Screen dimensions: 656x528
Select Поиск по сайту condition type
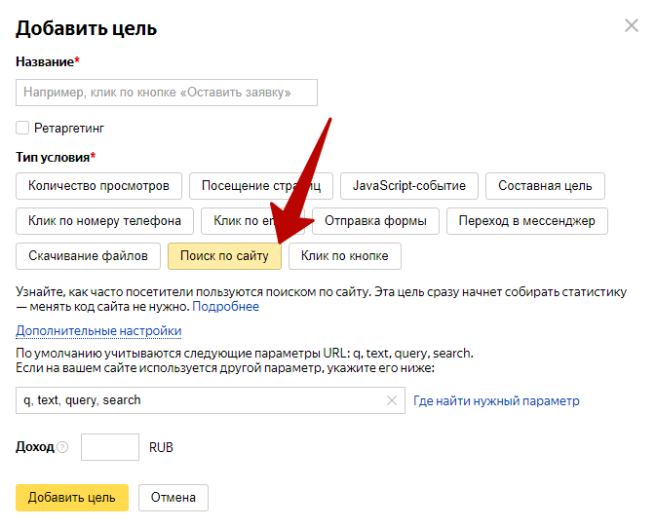pos(224,256)
